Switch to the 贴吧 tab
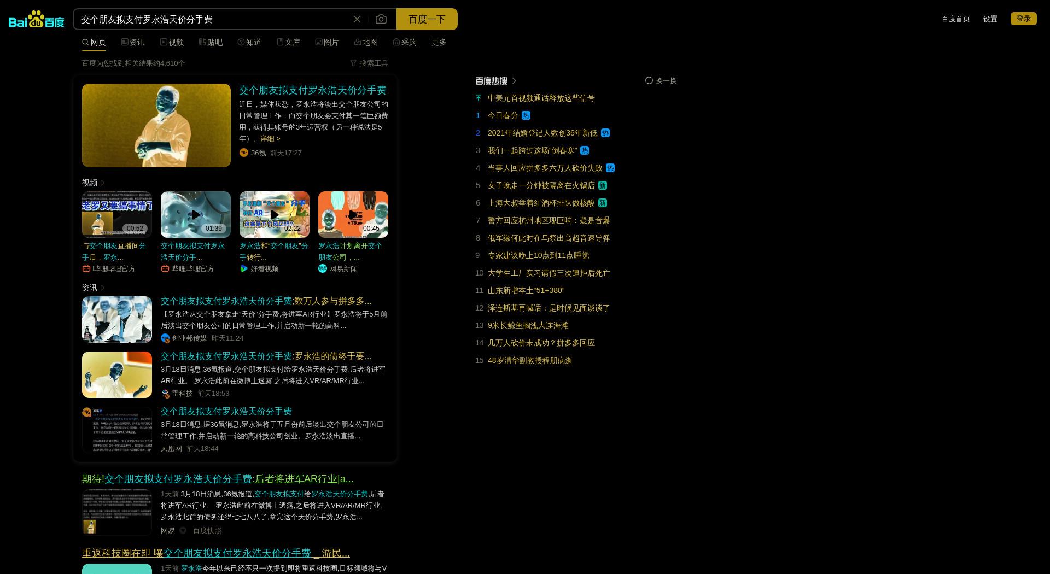 (211, 42)
